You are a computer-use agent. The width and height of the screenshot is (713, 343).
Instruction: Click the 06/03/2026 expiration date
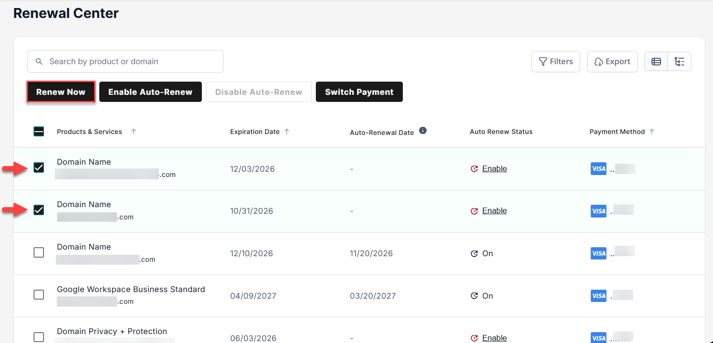[x=253, y=338]
